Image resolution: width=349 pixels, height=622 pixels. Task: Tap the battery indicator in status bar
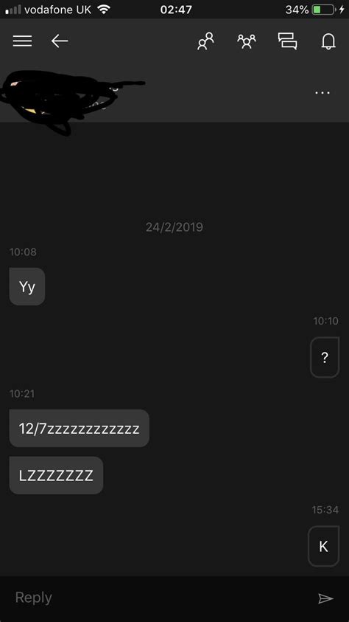point(323,10)
